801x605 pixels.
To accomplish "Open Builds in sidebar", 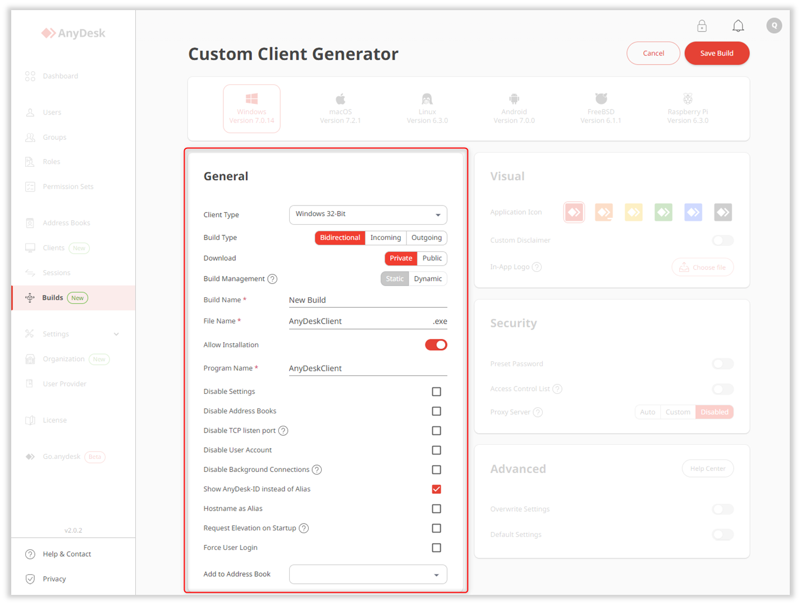I will [x=74, y=298].
